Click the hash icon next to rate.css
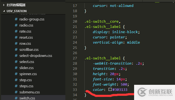Screen dimensions: 175x100 point(16,31)
